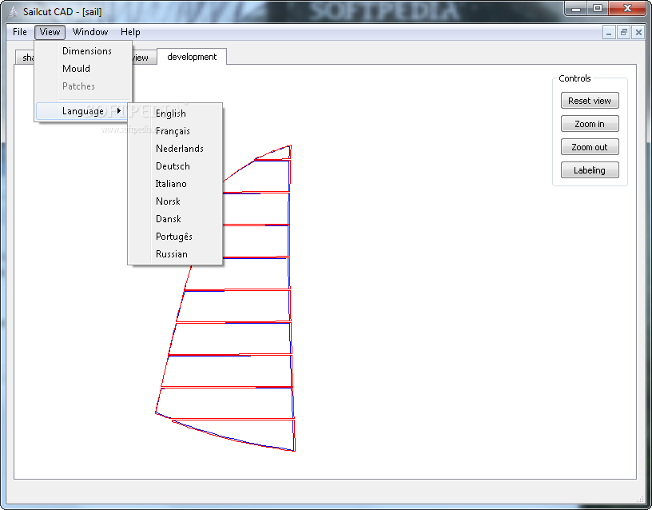Click the Labeling button

click(589, 170)
